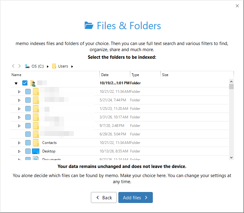
Task: Expand the folder dated 9/7/20
Action: [19, 126]
